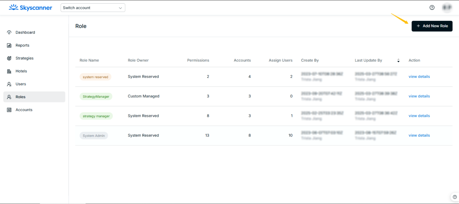
Task: Click Custom Managed owner cell
Action: tap(143, 96)
